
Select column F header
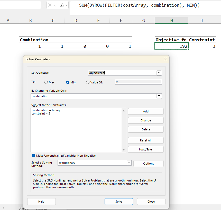pos(121,21)
